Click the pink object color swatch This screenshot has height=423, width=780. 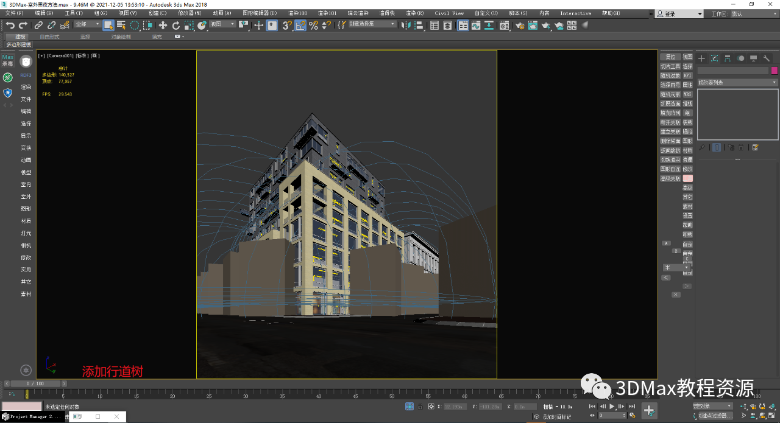775,71
